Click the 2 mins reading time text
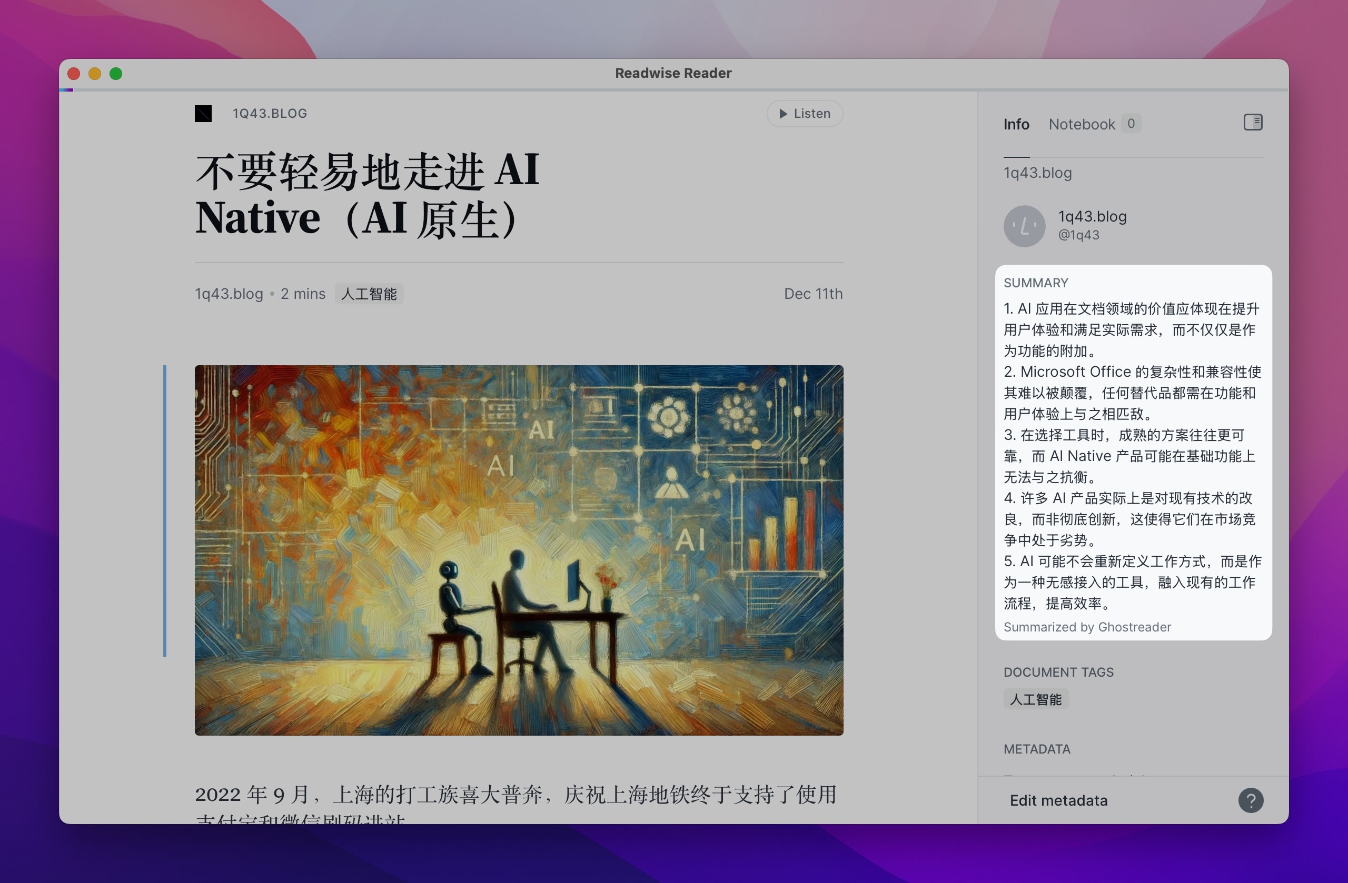 coord(303,294)
